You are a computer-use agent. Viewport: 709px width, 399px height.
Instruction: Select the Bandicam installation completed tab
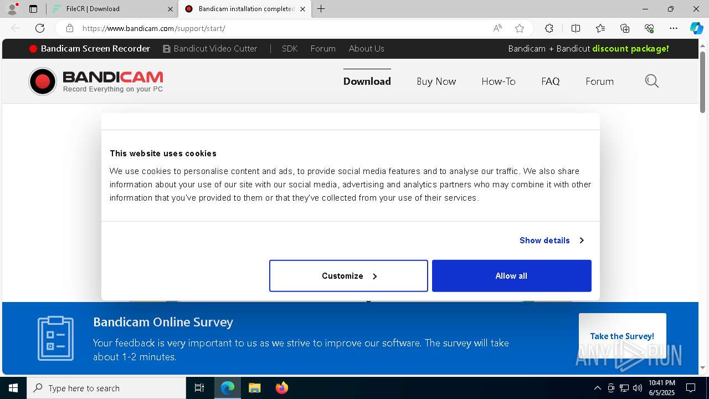(244, 9)
